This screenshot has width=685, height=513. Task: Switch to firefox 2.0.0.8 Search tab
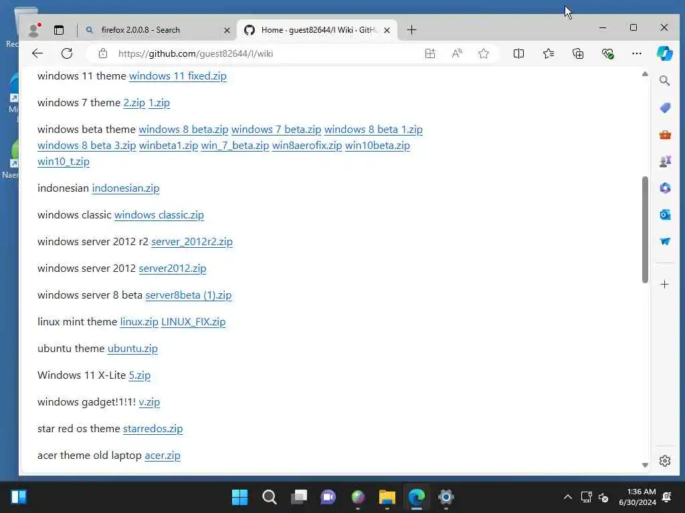coord(158,30)
